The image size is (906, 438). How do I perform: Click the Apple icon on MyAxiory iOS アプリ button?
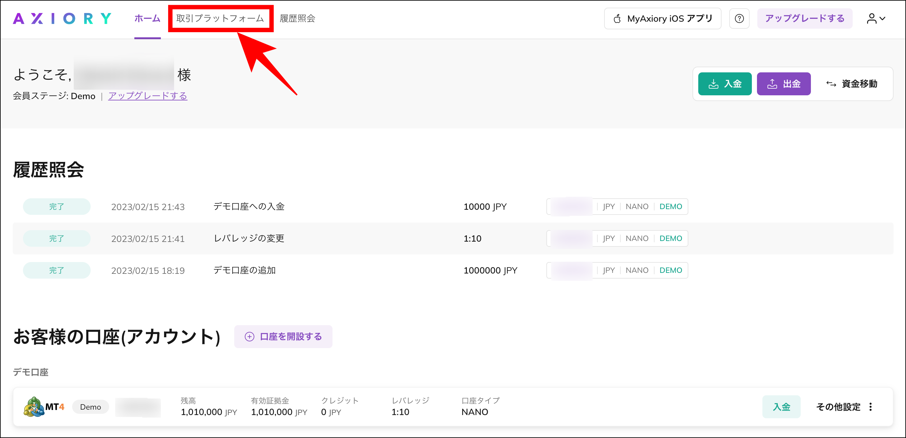click(618, 18)
